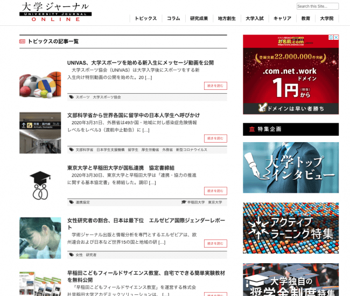Open the 研究成果 menu item

coord(199,18)
